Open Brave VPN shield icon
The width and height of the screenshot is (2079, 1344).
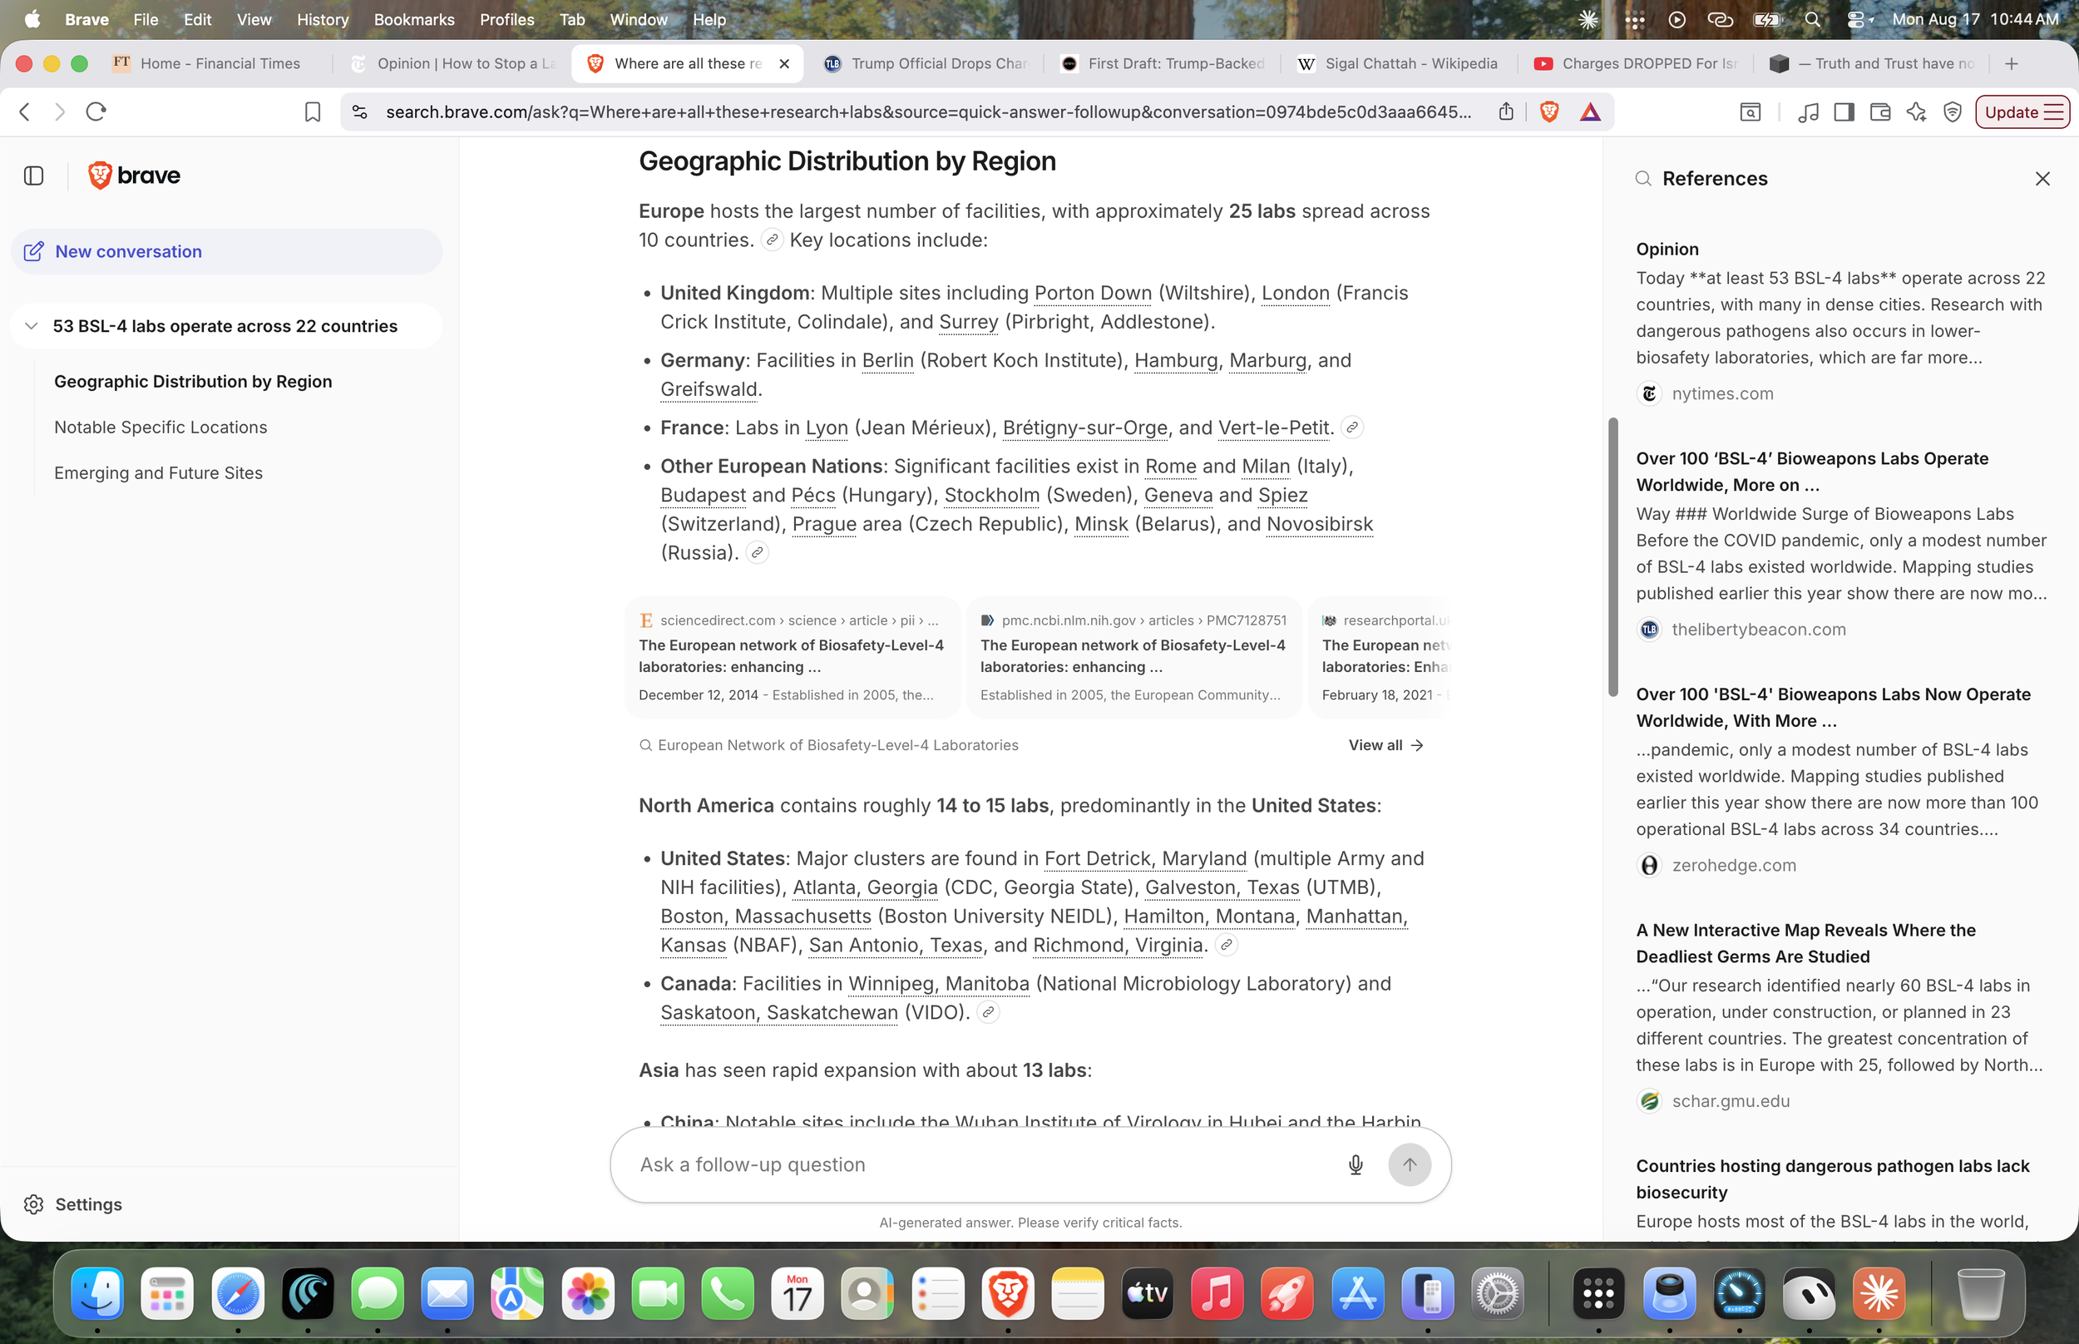[1953, 111]
